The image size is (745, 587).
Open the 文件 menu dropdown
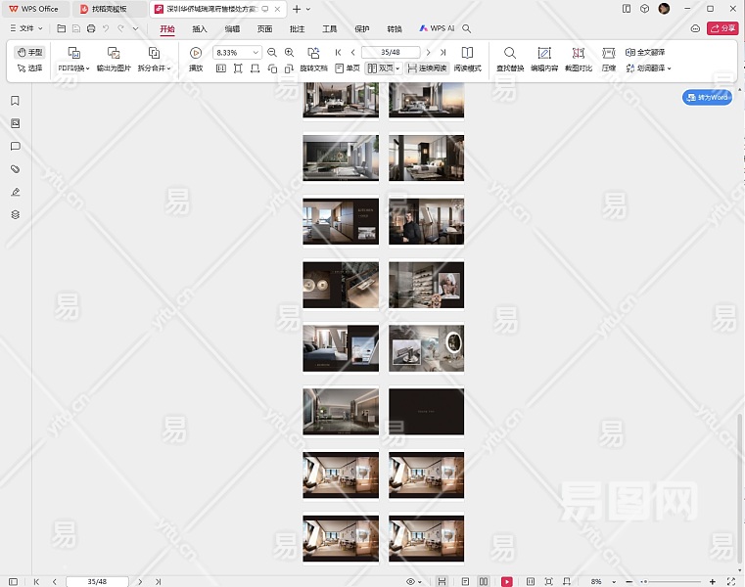[x=26, y=28]
